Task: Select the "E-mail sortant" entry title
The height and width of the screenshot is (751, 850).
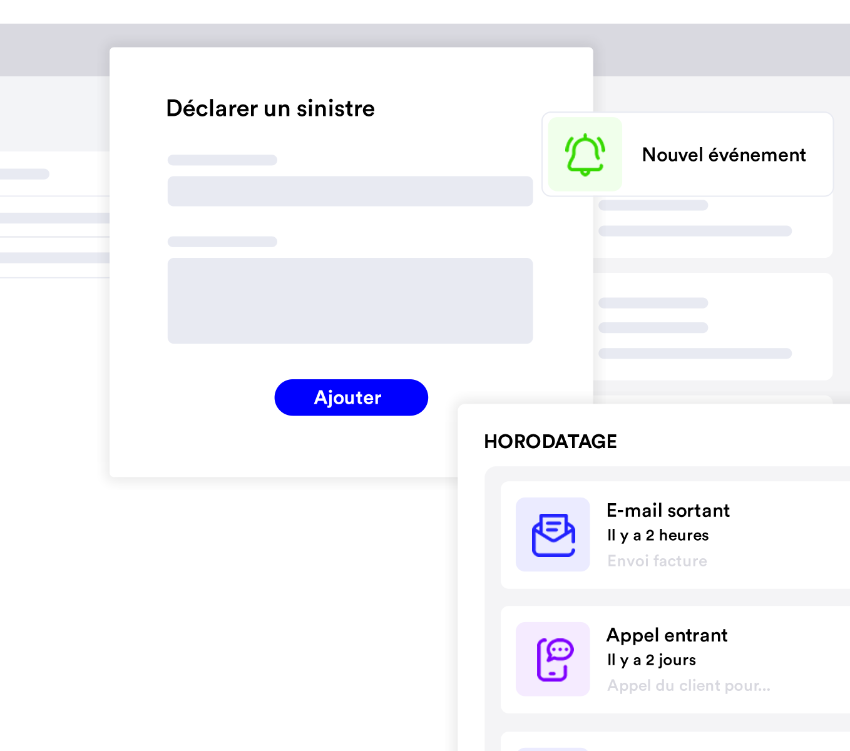Action: (668, 511)
